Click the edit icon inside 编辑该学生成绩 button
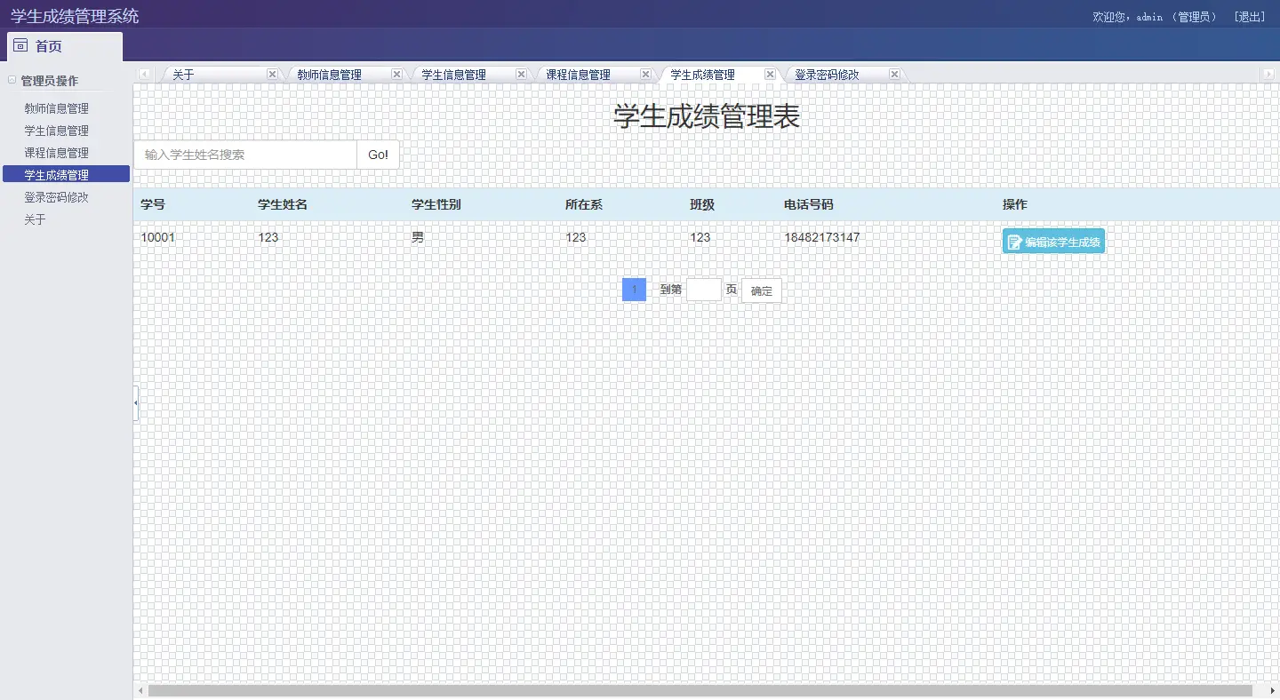 1014,241
